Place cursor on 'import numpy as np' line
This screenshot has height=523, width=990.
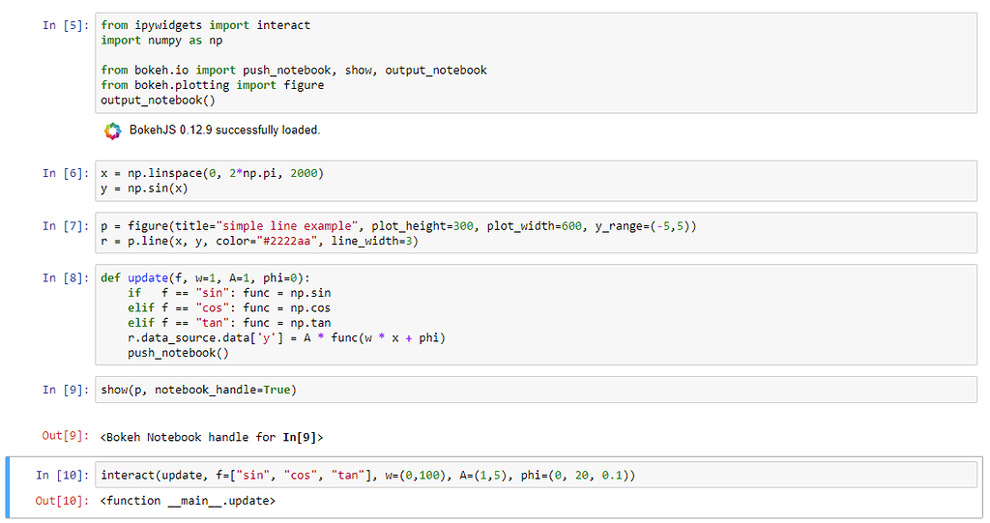click(161, 41)
